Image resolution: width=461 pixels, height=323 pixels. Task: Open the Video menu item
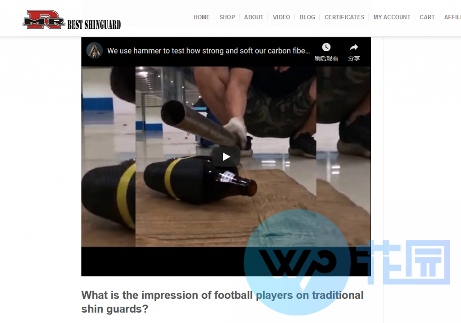pyautogui.click(x=281, y=18)
